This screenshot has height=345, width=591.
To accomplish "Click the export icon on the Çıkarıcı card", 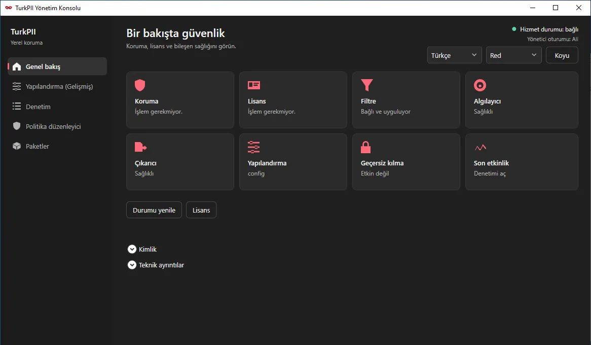I will point(140,147).
